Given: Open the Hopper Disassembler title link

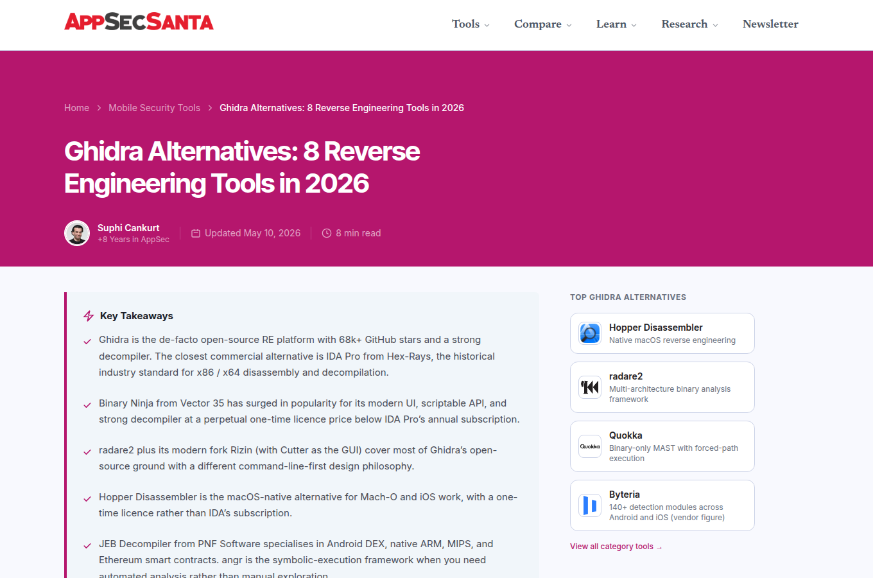Looking at the screenshot, I should click(655, 328).
